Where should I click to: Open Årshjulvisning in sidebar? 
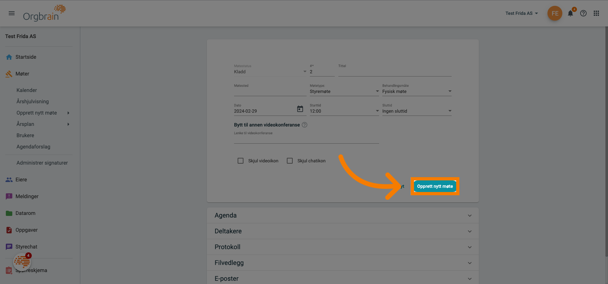click(x=33, y=102)
